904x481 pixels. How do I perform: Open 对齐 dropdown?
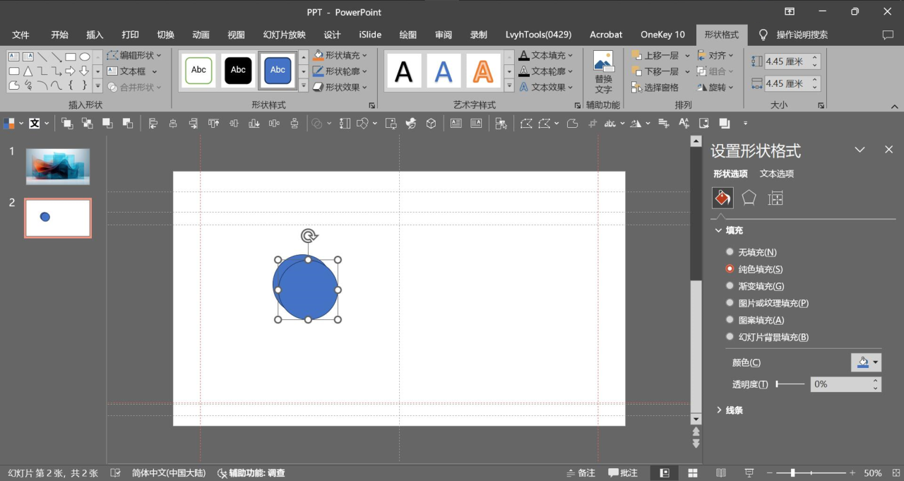click(x=715, y=55)
